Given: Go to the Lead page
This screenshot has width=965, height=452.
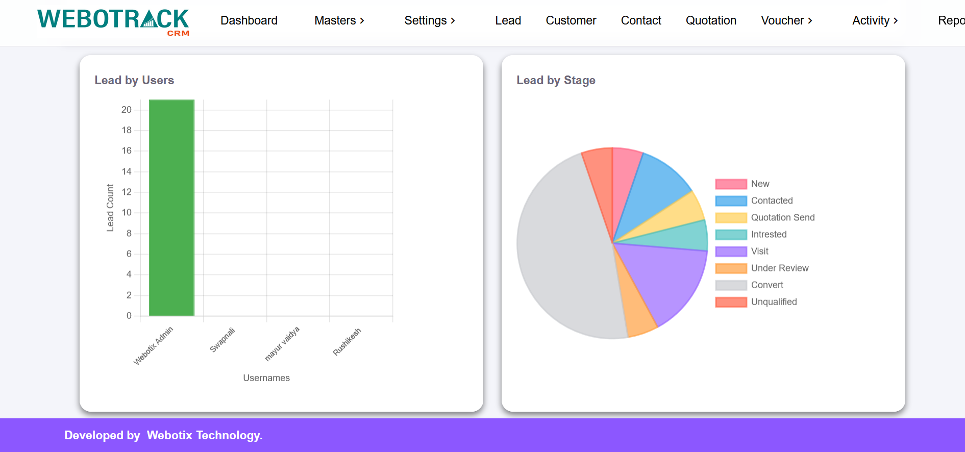Looking at the screenshot, I should 508,20.
